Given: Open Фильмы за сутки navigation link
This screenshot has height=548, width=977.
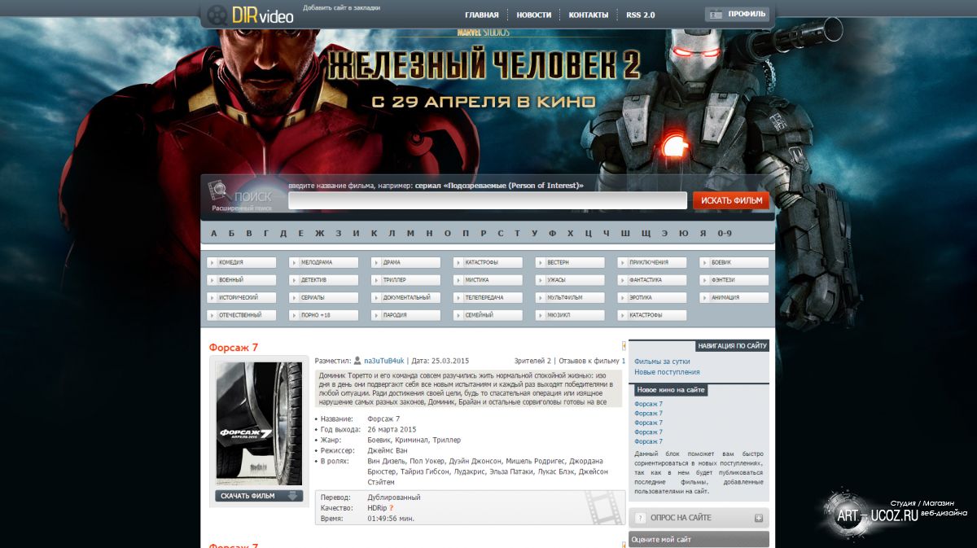Looking at the screenshot, I should (662, 361).
